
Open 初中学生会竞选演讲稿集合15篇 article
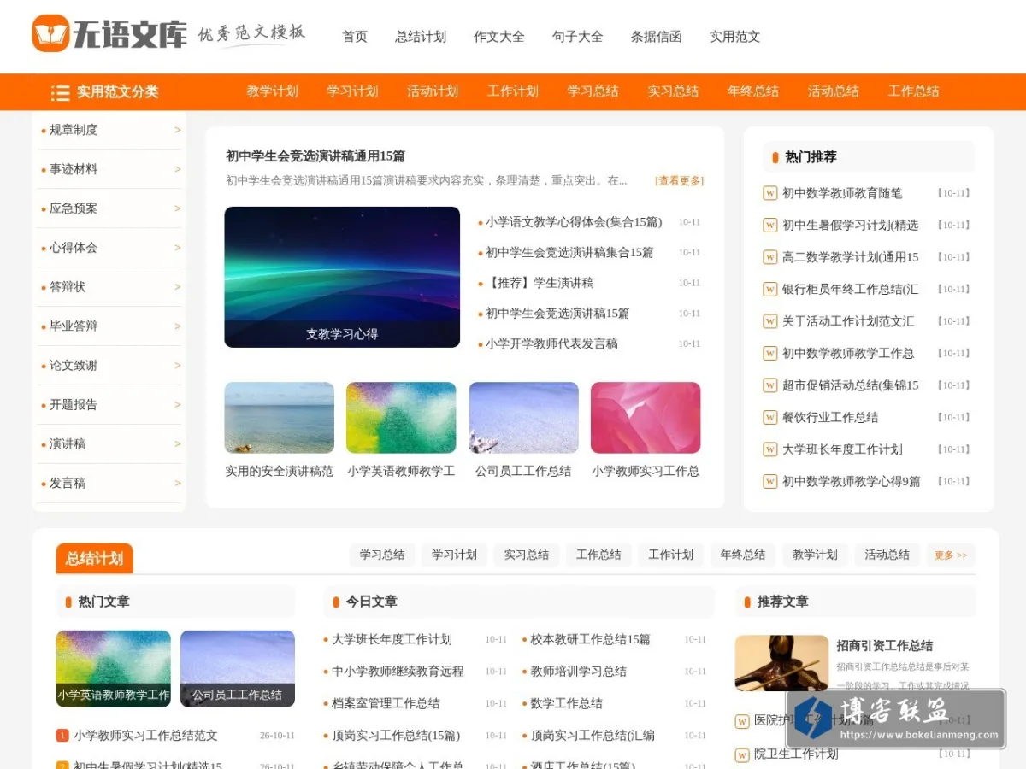click(569, 253)
